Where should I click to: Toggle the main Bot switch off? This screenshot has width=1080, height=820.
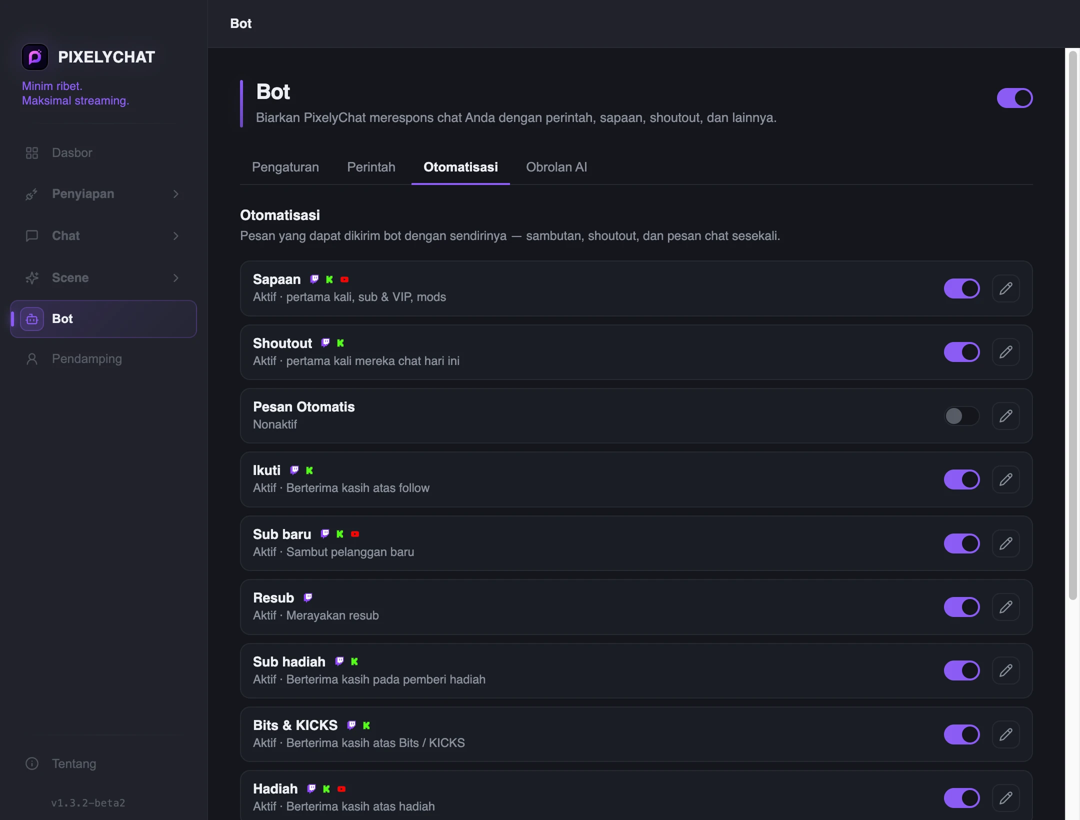point(1015,98)
